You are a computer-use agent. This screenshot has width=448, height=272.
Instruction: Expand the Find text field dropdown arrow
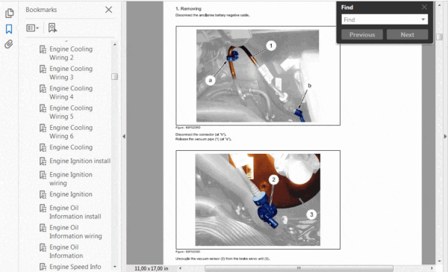(423, 19)
